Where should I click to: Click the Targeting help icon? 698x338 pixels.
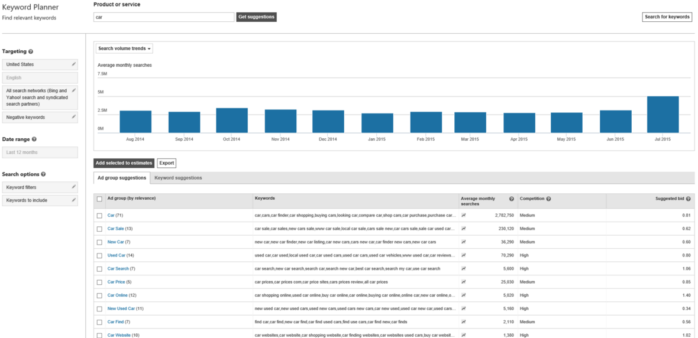pyautogui.click(x=31, y=52)
